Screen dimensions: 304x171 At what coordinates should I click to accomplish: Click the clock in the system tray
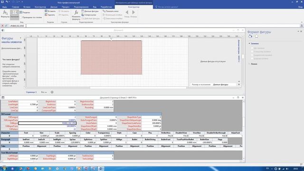click(295, 169)
